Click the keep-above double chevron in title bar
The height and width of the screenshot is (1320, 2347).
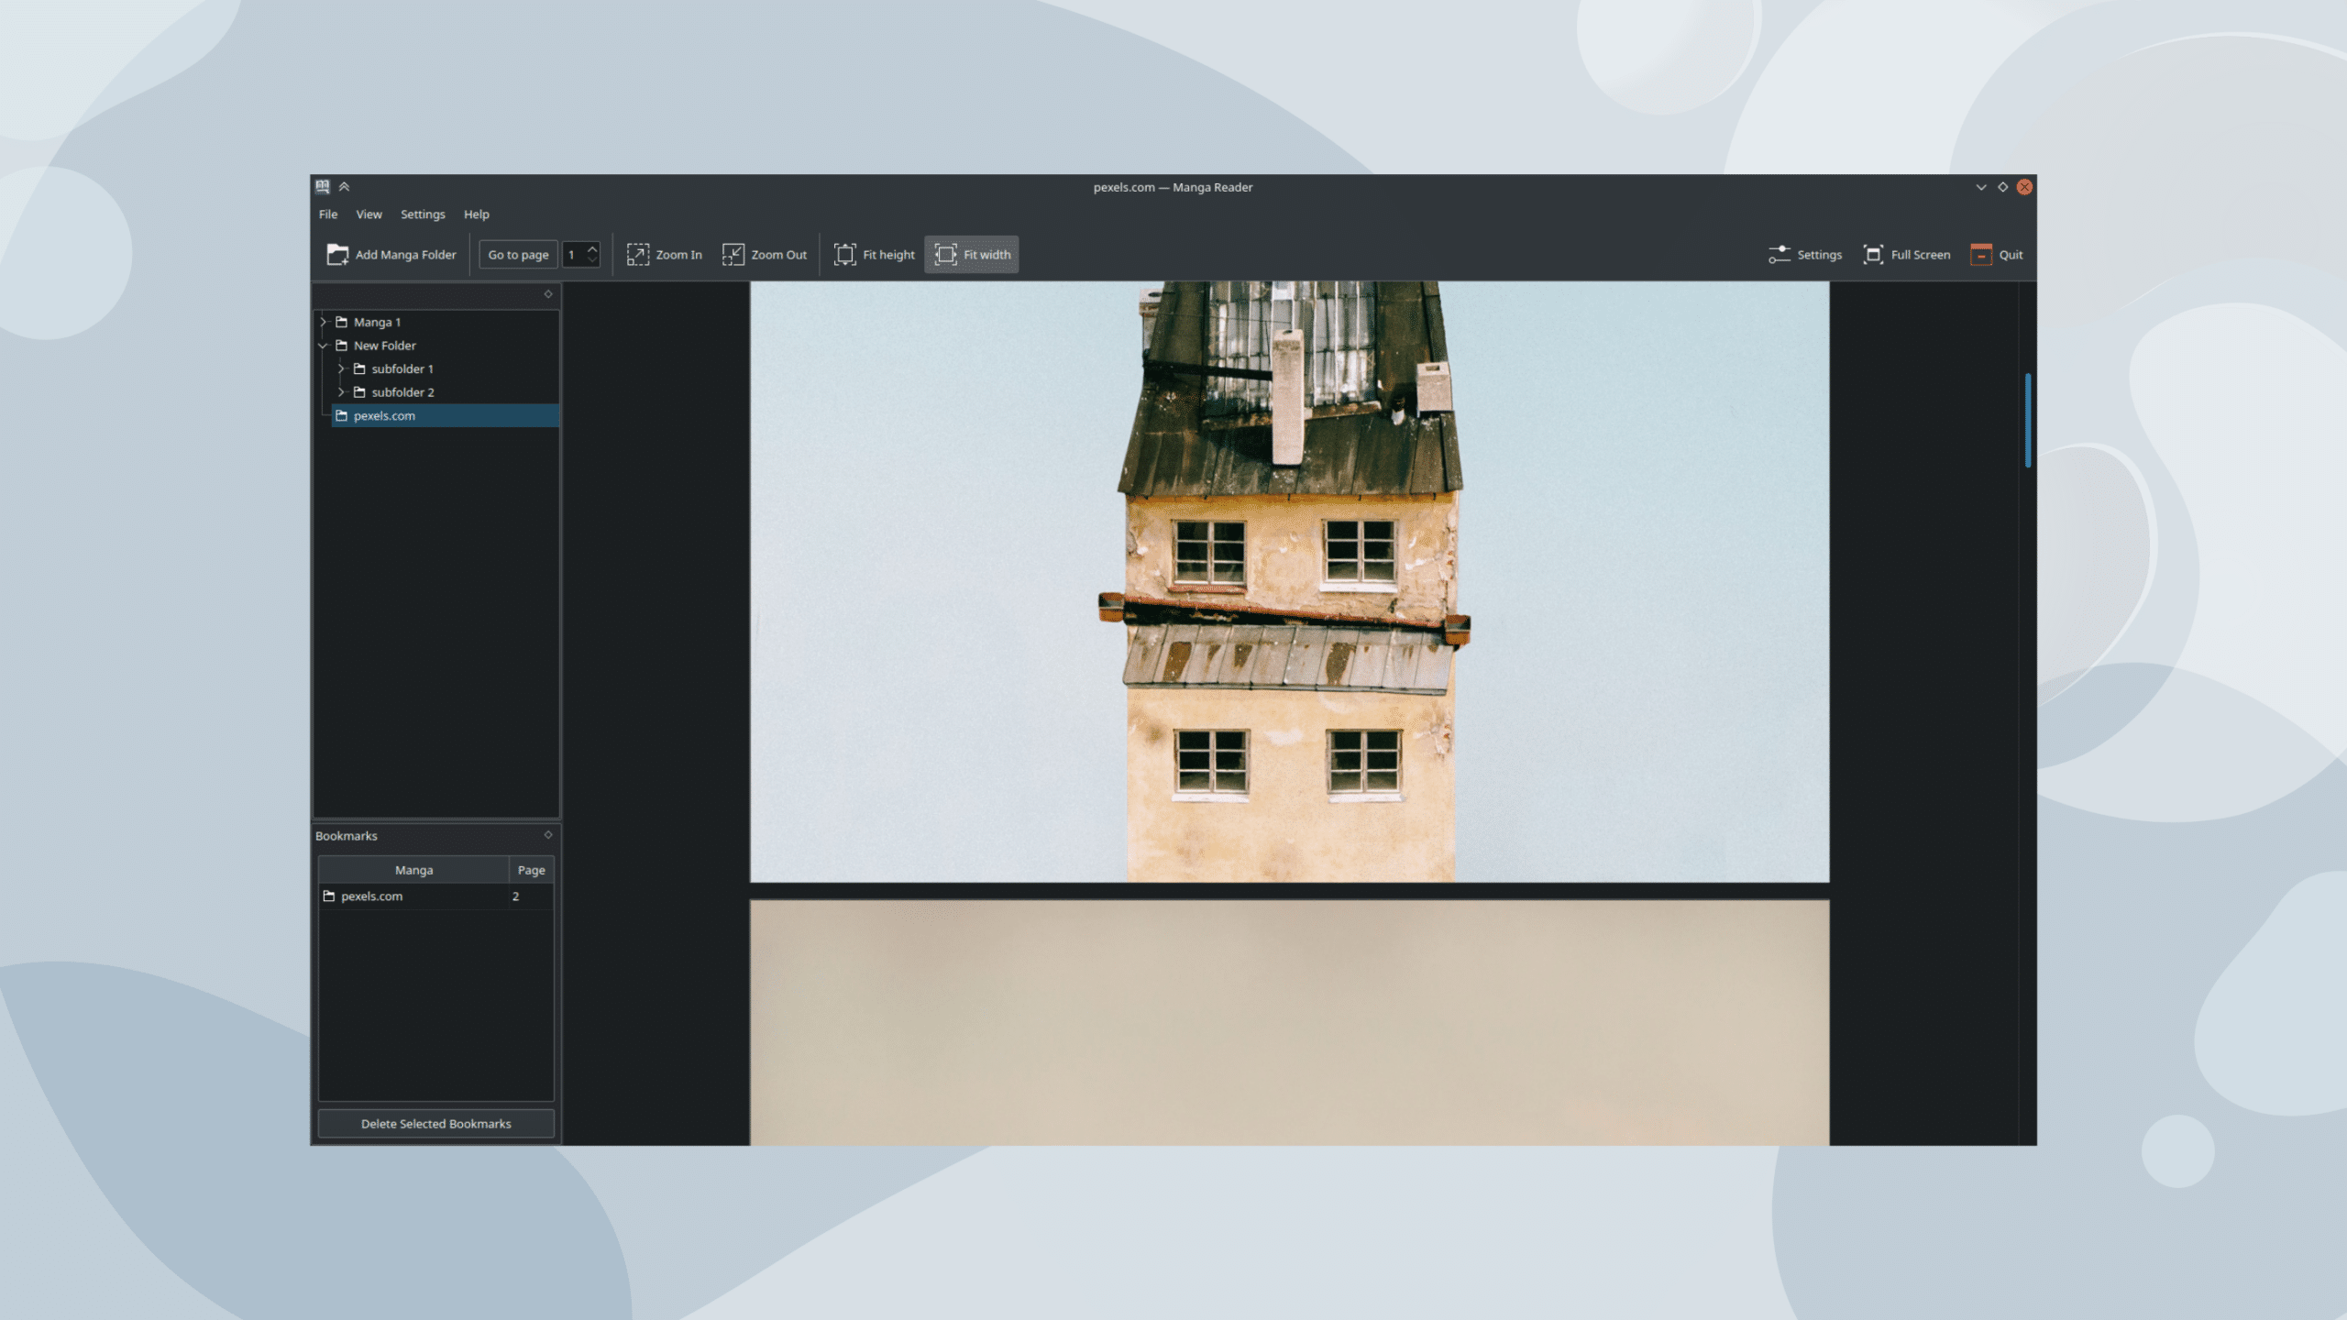click(345, 187)
